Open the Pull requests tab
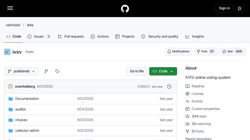250x140 pixels. click(71, 37)
